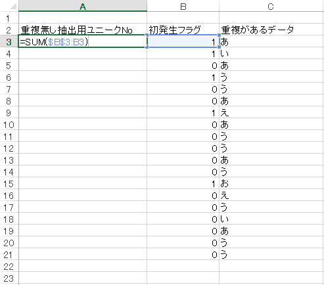The image size is (324, 285).
Task: Select cell B15 with value 1
Action: tap(183, 183)
